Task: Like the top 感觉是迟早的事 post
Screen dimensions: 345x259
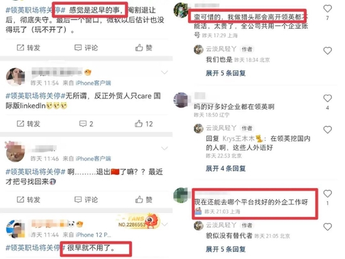Action: (144, 48)
